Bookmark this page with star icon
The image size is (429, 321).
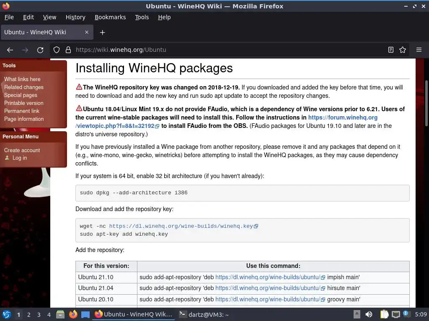(403, 50)
